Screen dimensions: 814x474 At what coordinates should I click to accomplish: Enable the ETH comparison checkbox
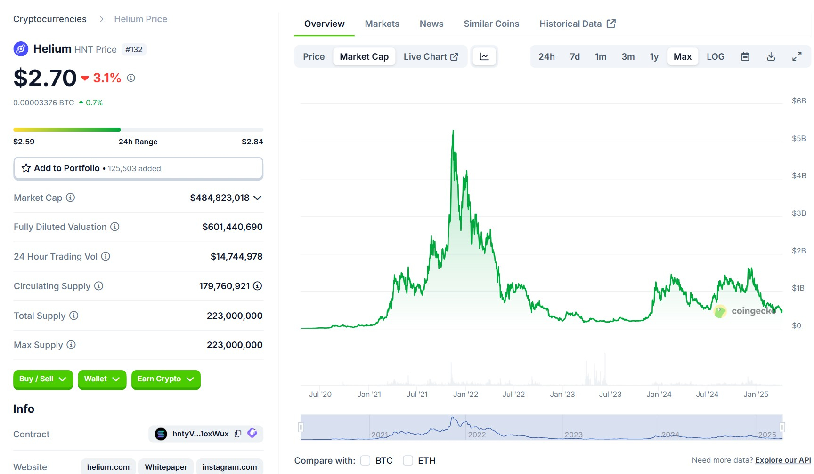tap(407, 460)
